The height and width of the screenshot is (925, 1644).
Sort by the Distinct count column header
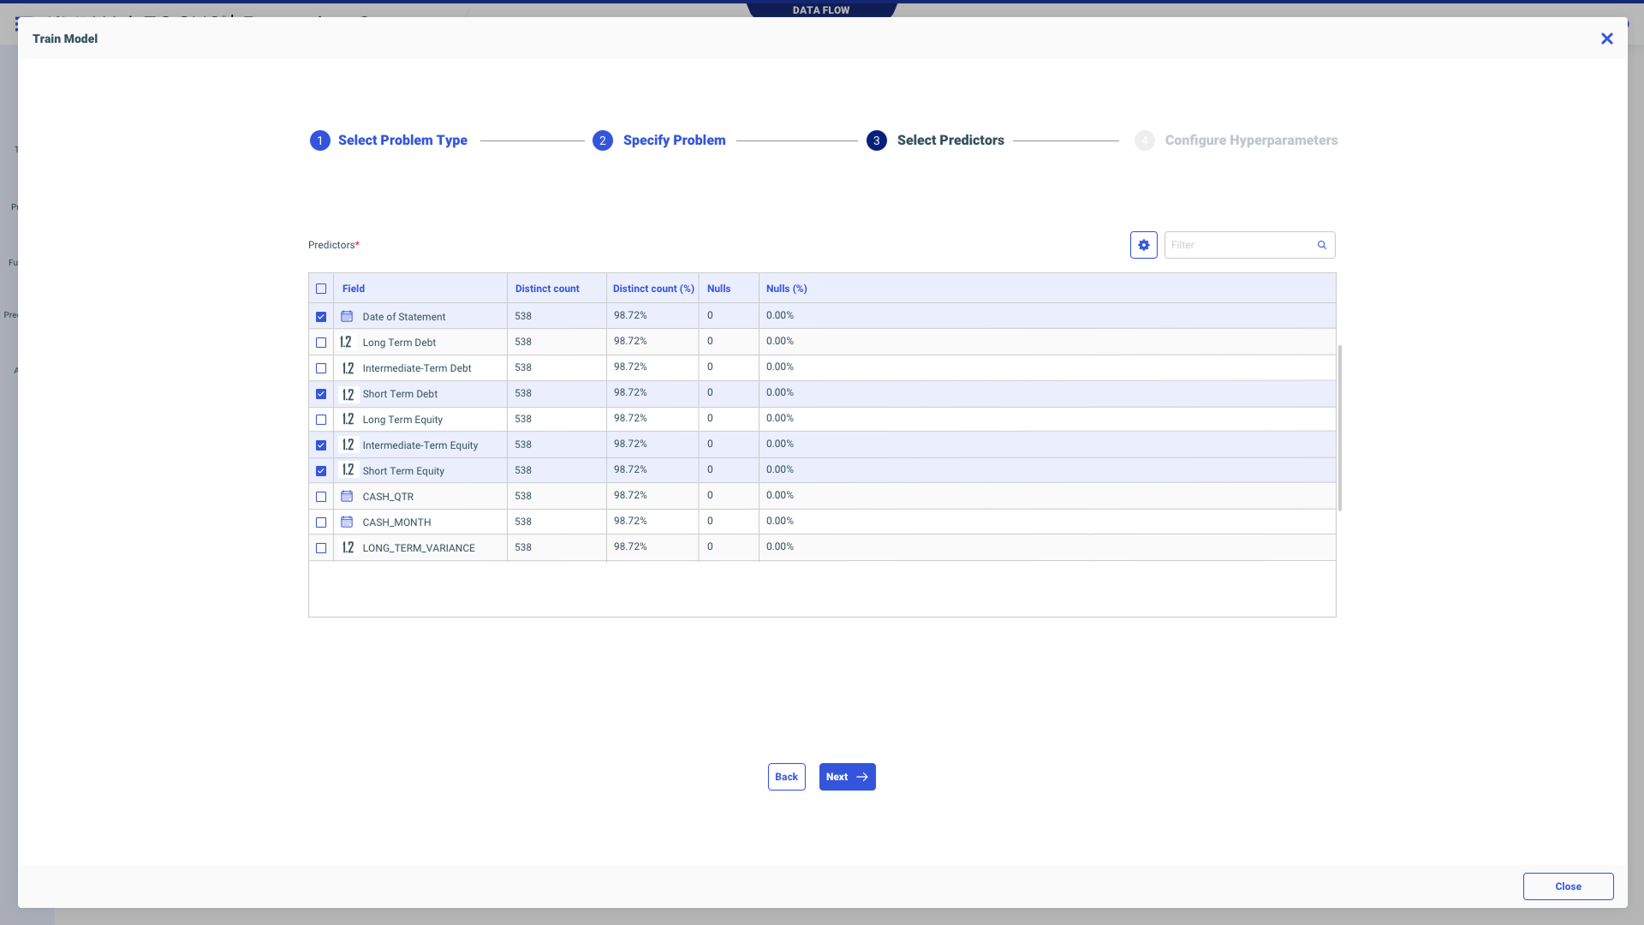[x=547, y=289]
